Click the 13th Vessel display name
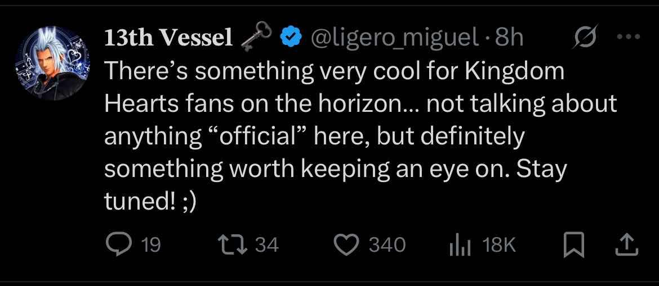 click(168, 38)
